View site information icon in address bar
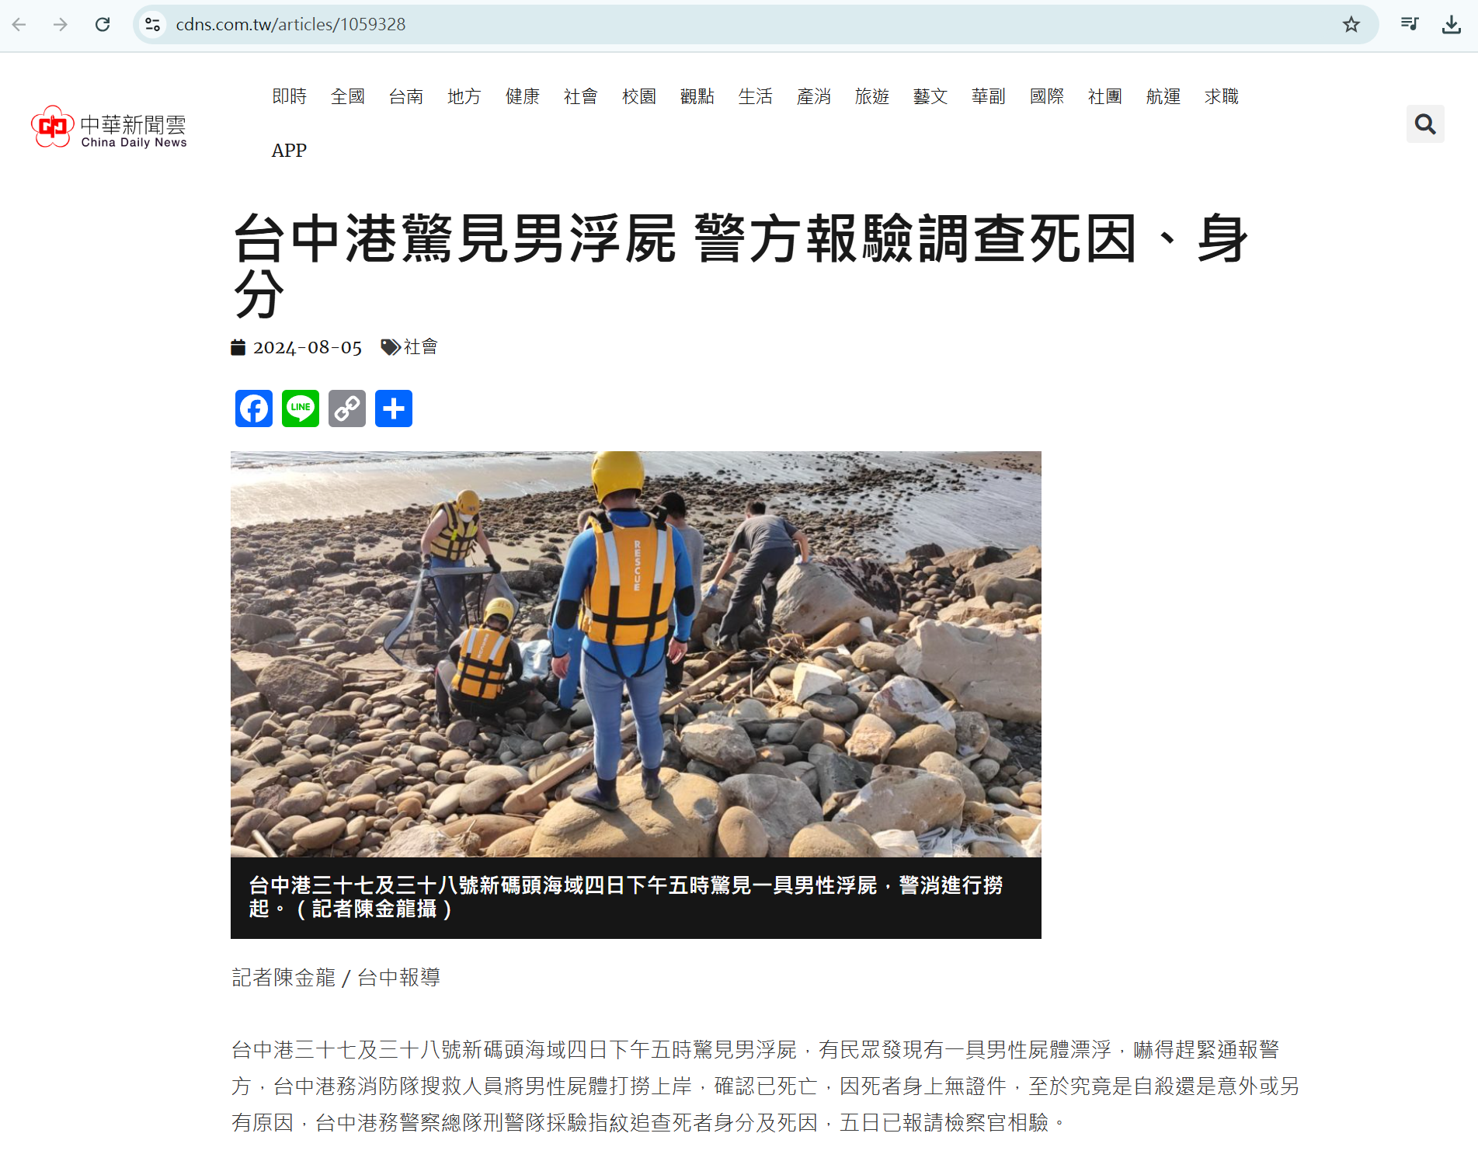The width and height of the screenshot is (1478, 1175). click(x=153, y=24)
